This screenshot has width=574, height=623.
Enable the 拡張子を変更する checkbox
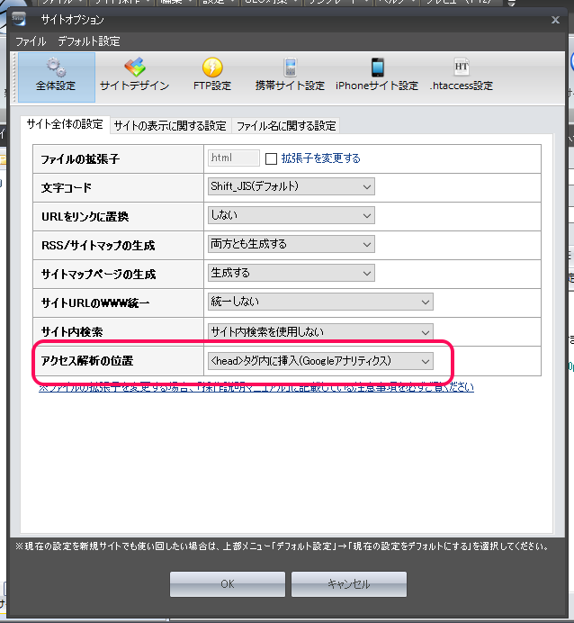tap(271, 158)
